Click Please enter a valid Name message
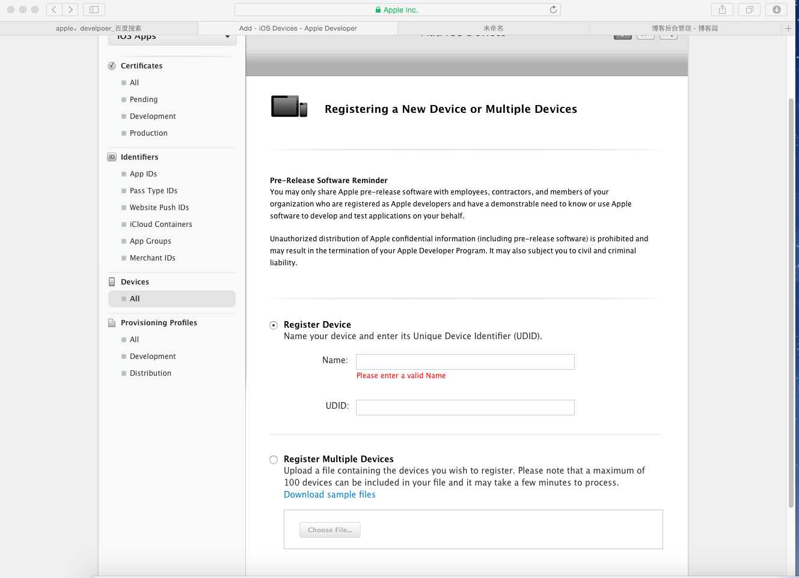Image resolution: width=799 pixels, height=578 pixels. click(x=401, y=376)
